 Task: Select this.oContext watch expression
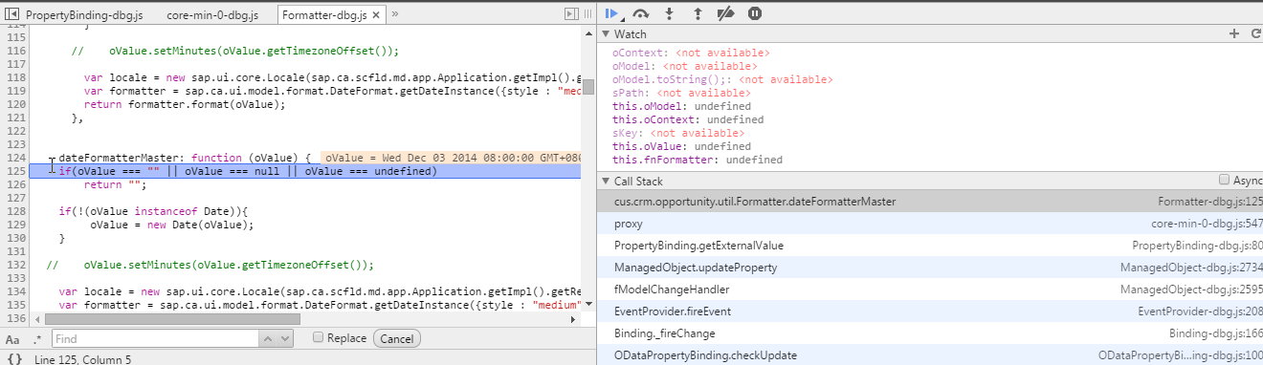pyautogui.click(x=688, y=119)
